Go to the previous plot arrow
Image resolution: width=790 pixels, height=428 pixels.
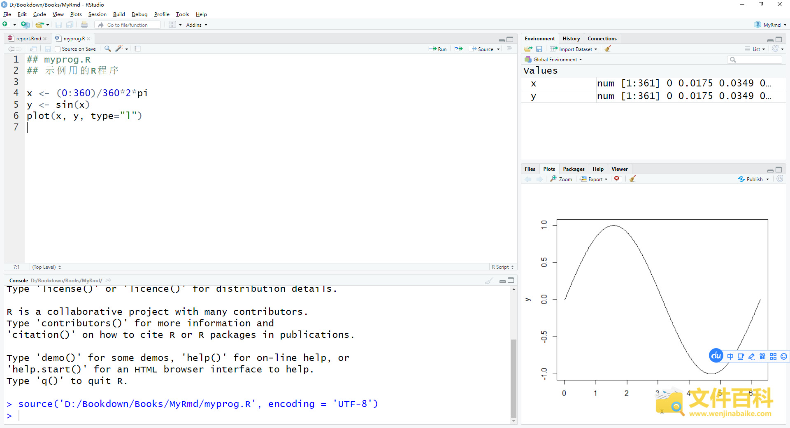[528, 179]
